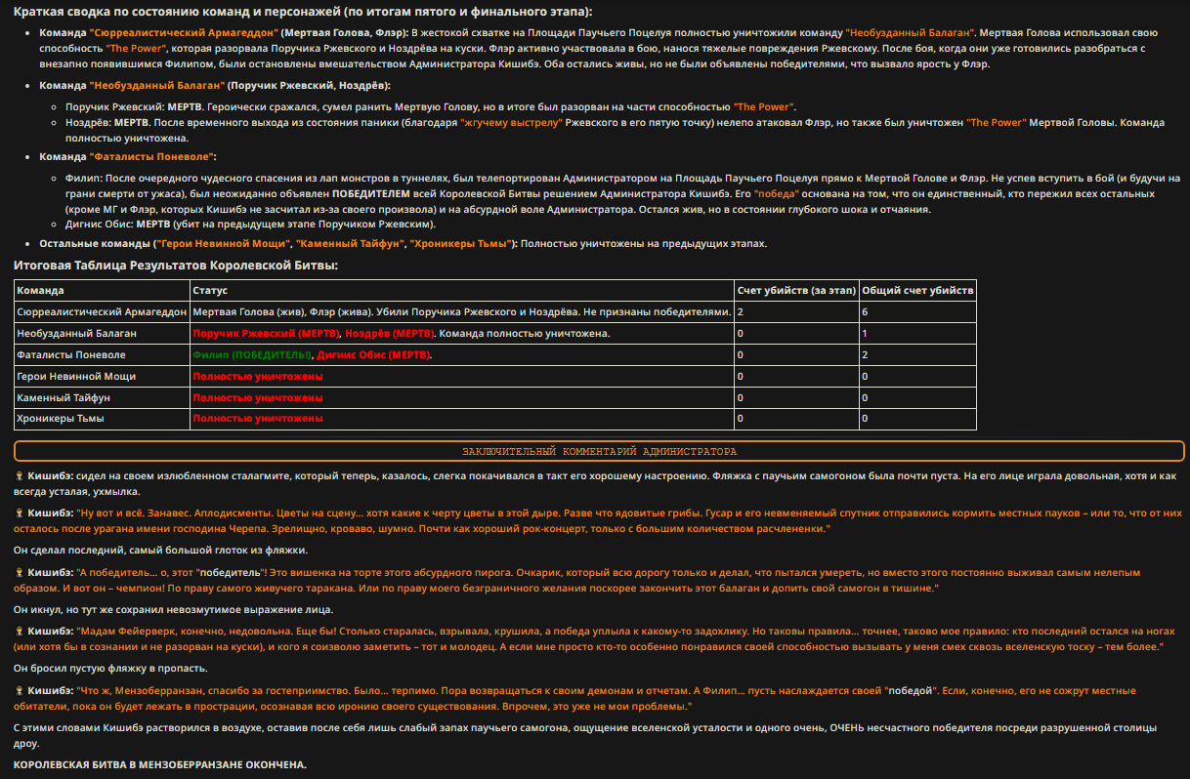Screen dimensions: 1190x779
Task: Select the "Хроникеры Тьмы" table cell
Action: (102, 419)
